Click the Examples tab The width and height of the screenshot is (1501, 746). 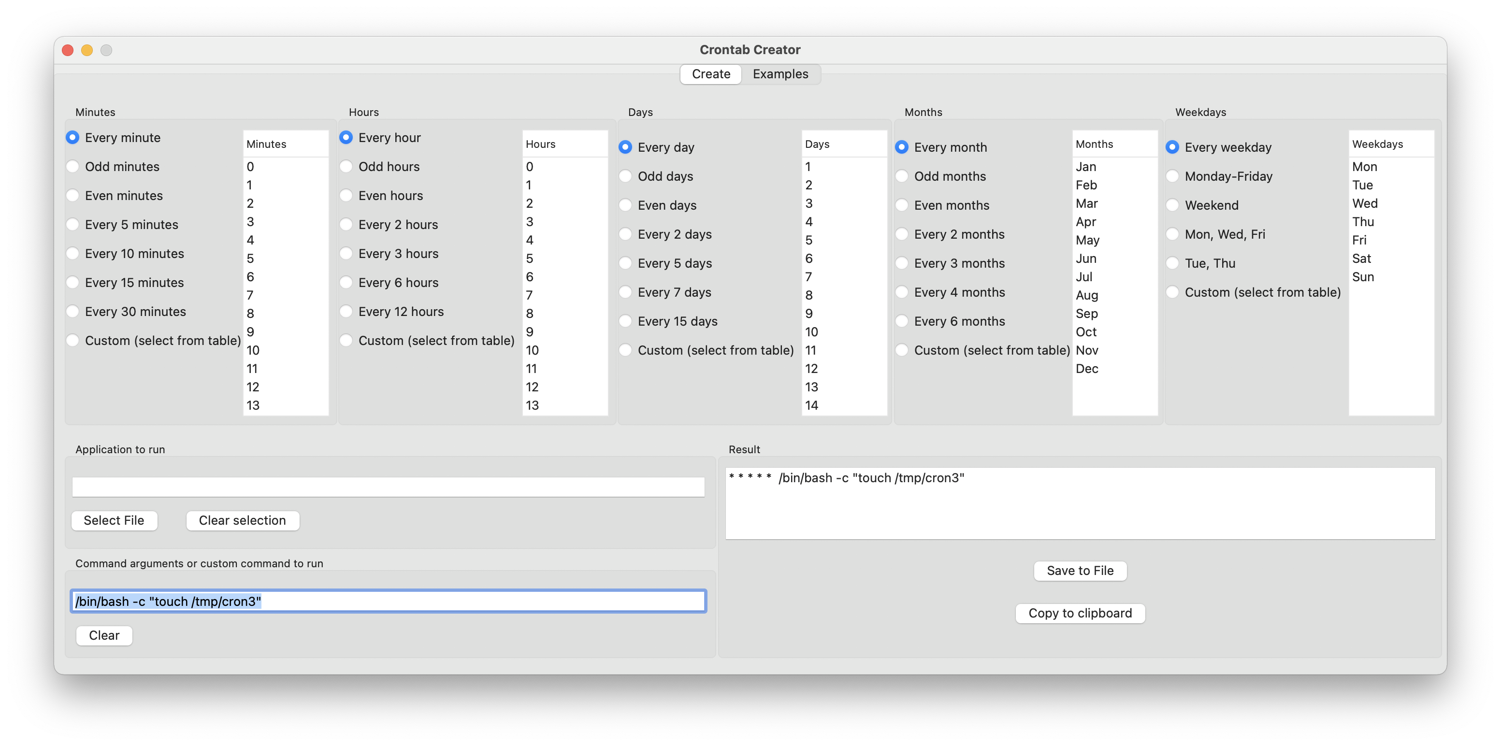[780, 73]
